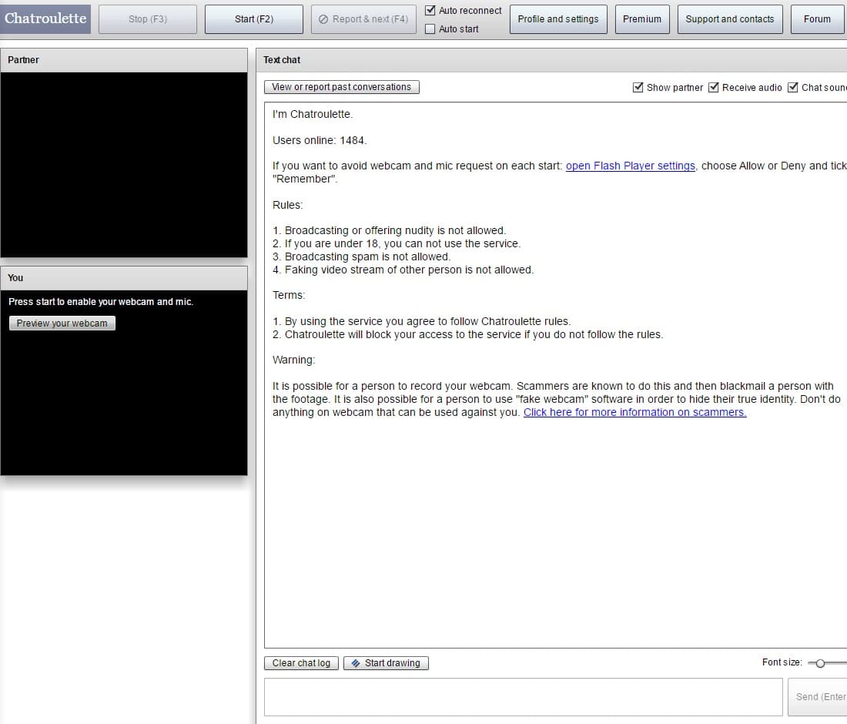Click the Font size slider handle
Image resolution: width=847 pixels, height=724 pixels.
(820, 663)
